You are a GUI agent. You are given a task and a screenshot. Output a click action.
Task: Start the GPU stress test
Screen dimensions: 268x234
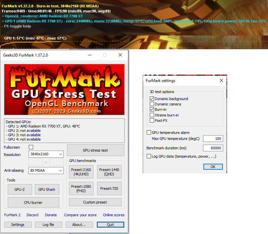pos(95,150)
